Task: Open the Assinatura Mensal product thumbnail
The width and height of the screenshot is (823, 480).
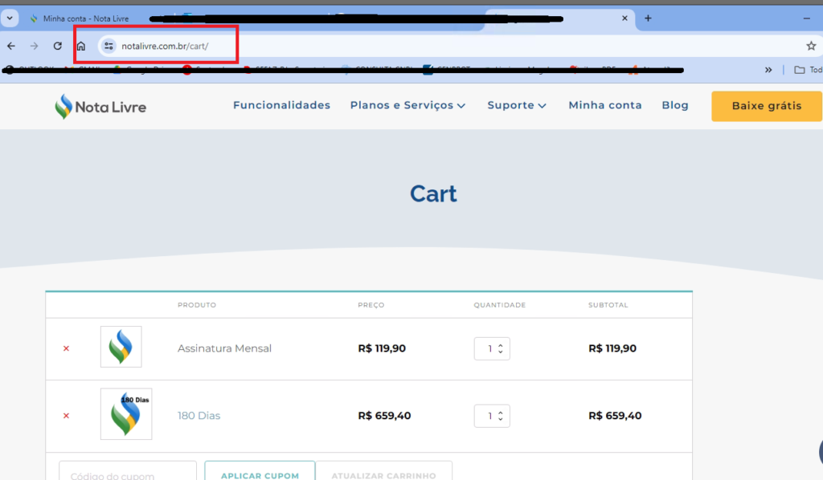Action: click(121, 347)
